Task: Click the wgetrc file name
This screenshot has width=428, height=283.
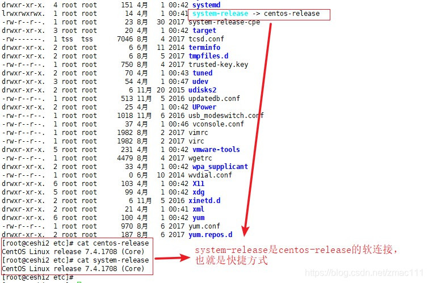Action: 200,158
